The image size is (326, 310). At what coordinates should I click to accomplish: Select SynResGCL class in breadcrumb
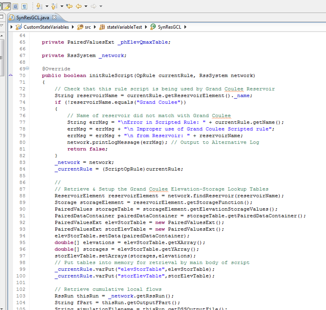[170, 27]
